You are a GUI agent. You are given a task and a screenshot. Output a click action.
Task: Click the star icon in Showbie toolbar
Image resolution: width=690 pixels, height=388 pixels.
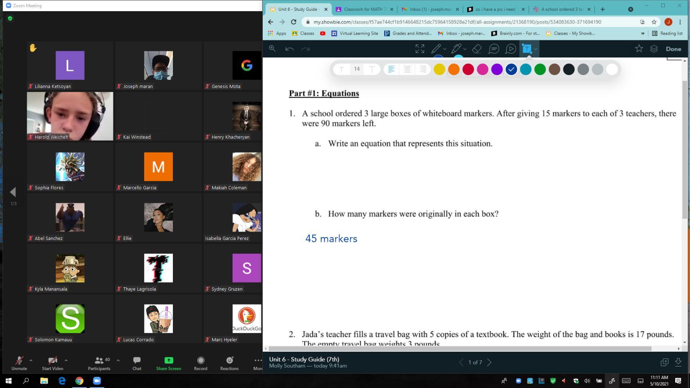pyautogui.click(x=639, y=49)
